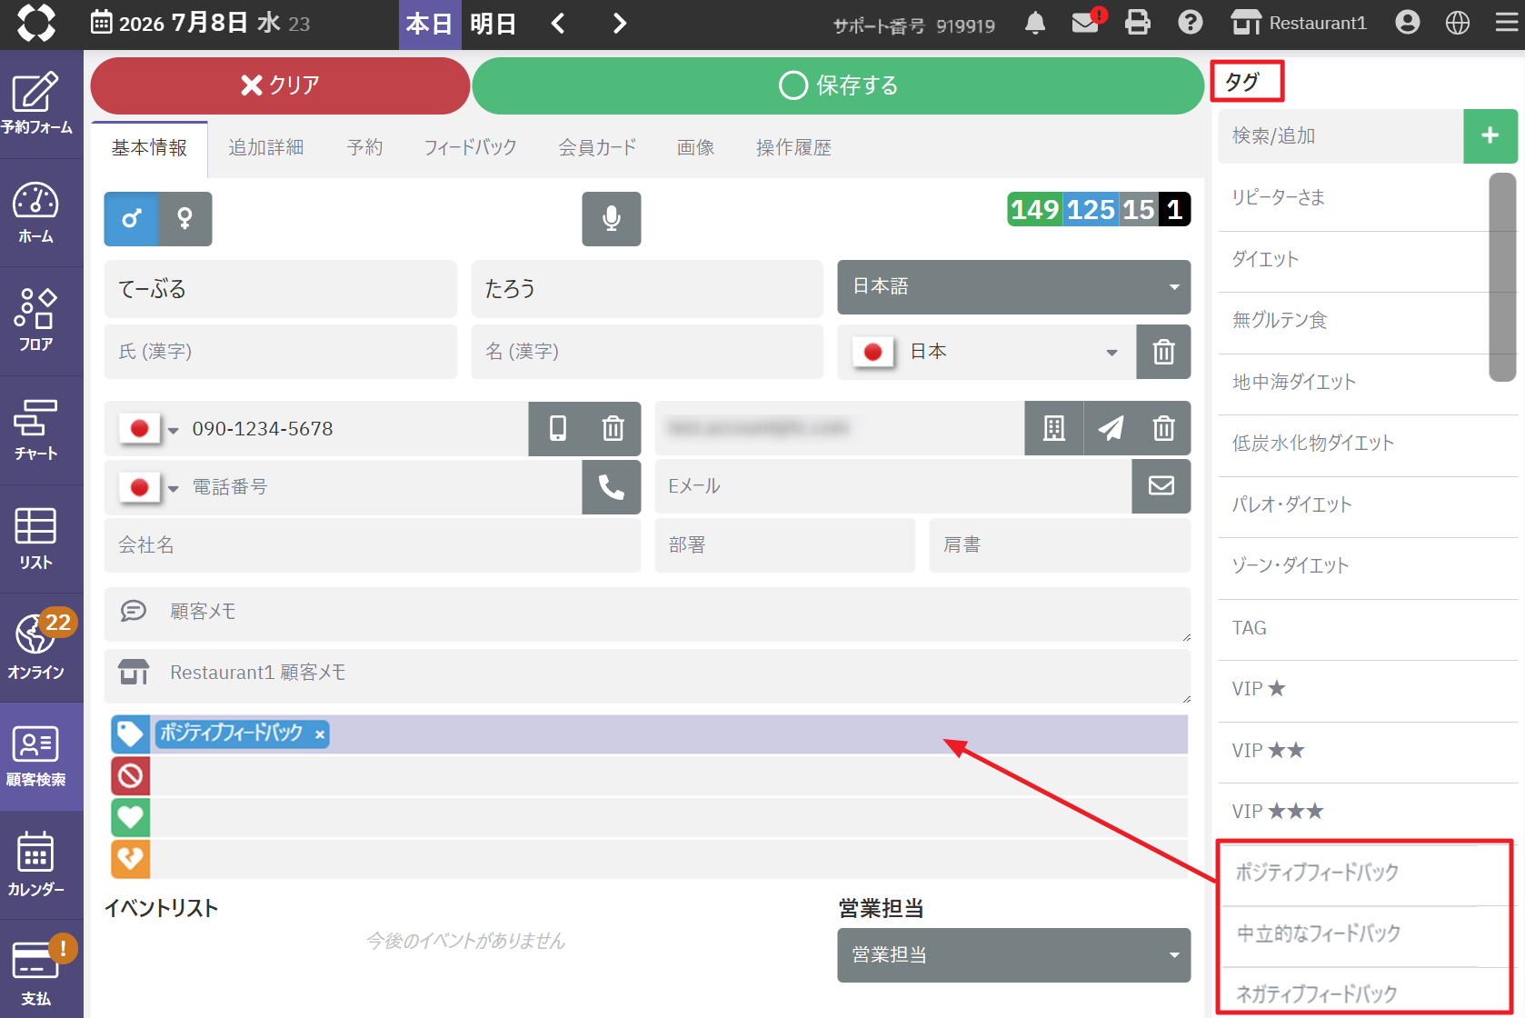Delete the phone number with trash icon
Screen dimensions: 1525x1018
613,428
